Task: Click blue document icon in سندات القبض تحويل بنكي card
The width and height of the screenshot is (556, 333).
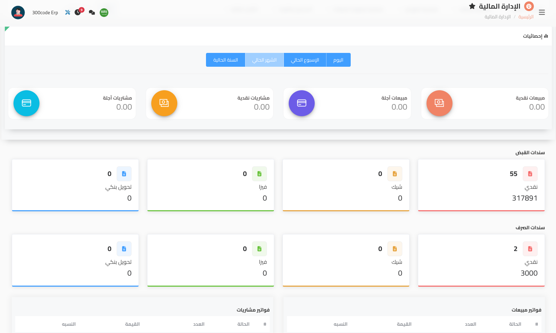Action: pos(124,174)
